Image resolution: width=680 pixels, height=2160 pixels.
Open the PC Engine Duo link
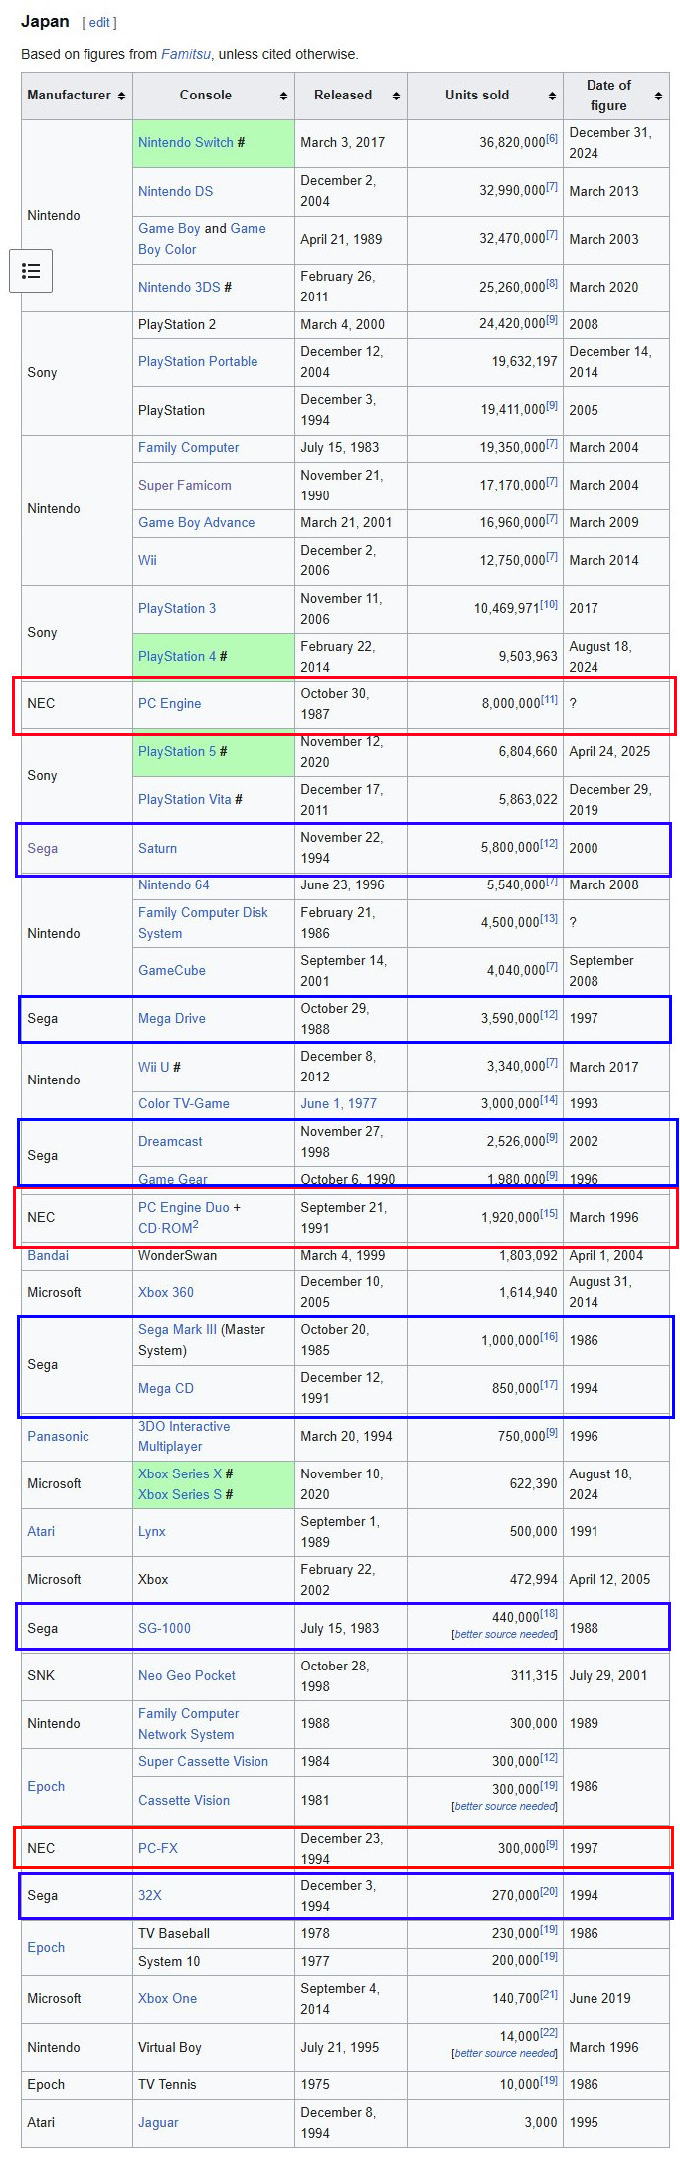tap(184, 1207)
